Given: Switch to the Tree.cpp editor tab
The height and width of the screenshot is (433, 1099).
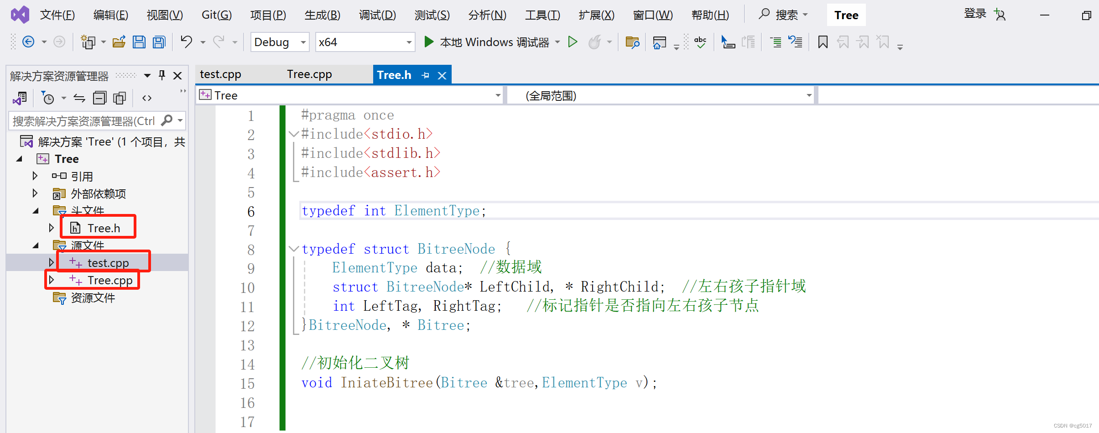Looking at the screenshot, I should tap(309, 74).
